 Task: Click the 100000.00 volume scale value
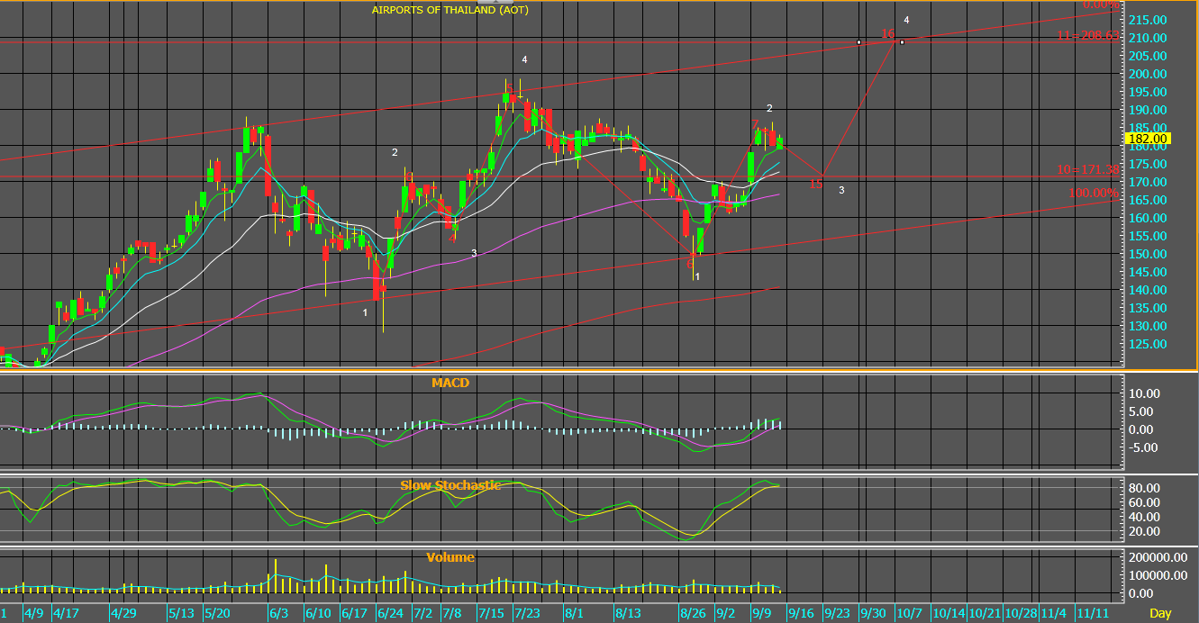coord(1158,576)
